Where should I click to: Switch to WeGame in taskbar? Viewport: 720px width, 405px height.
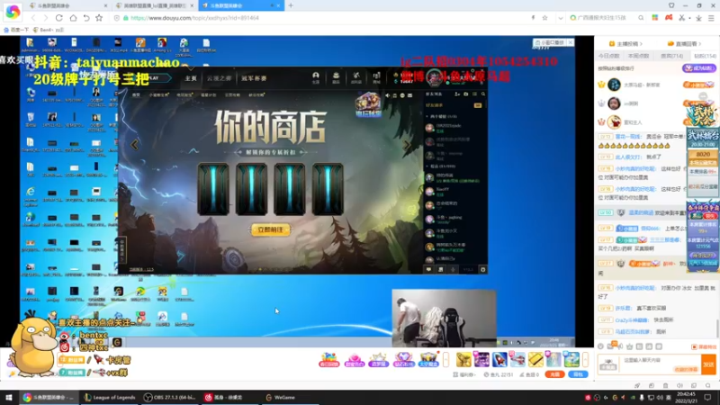point(280,397)
